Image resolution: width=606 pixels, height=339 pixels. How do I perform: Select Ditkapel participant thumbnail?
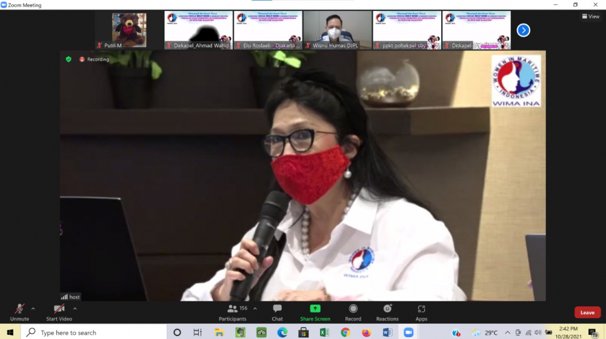pos(476,30)
